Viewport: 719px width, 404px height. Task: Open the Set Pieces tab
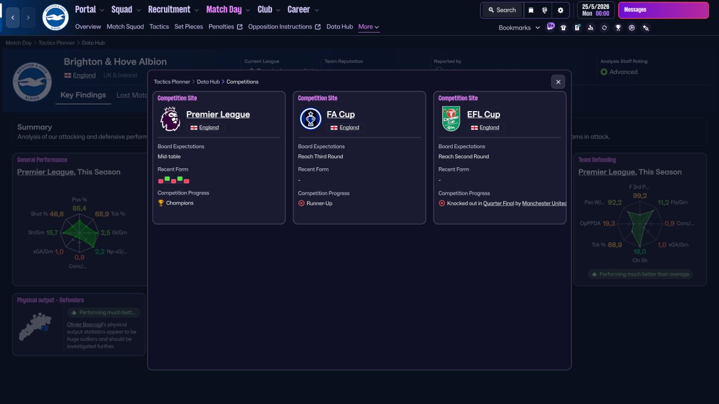(189, 27)
